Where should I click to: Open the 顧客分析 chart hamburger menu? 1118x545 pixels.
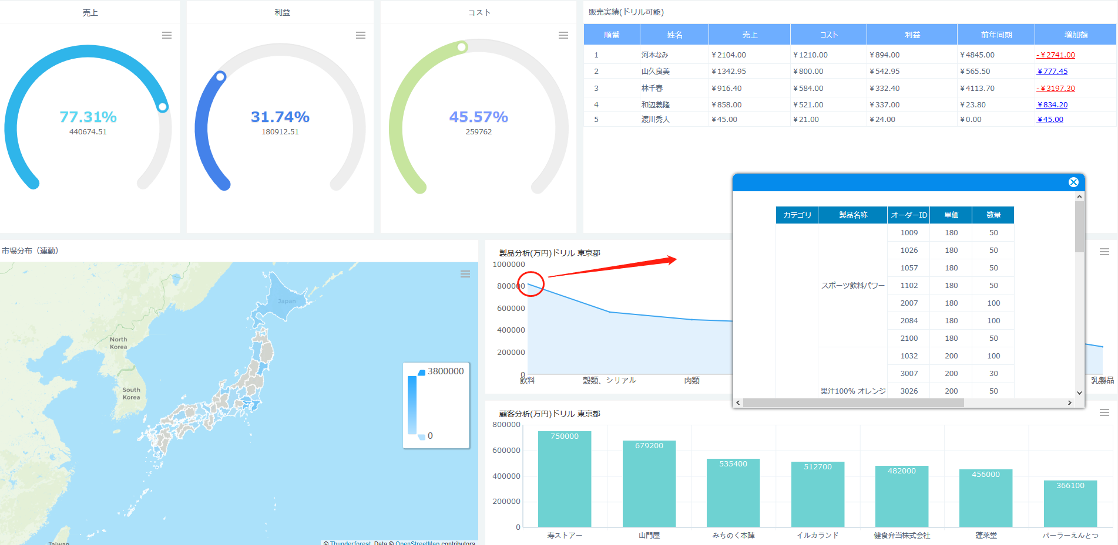click(1104, 412)
